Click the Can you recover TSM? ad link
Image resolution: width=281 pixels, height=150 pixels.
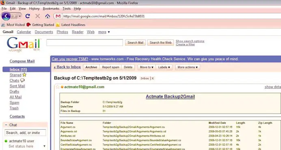point(70,59)
